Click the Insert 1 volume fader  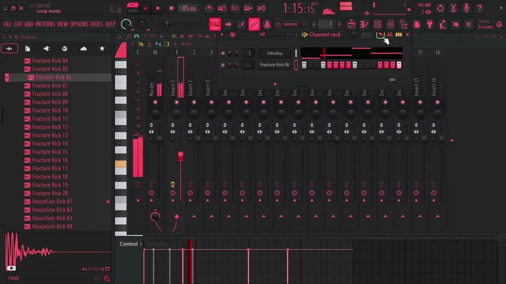(x=181, y=157)
